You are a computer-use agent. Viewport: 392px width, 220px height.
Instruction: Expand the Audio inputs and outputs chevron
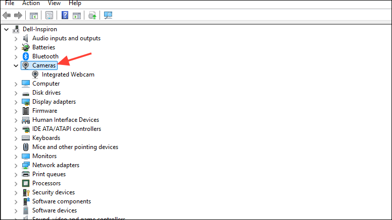(16, 39)
